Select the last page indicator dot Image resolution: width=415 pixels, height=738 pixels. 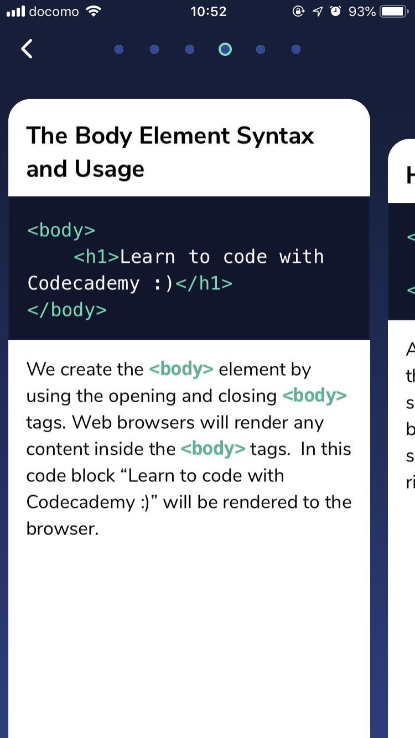[296, 49]
